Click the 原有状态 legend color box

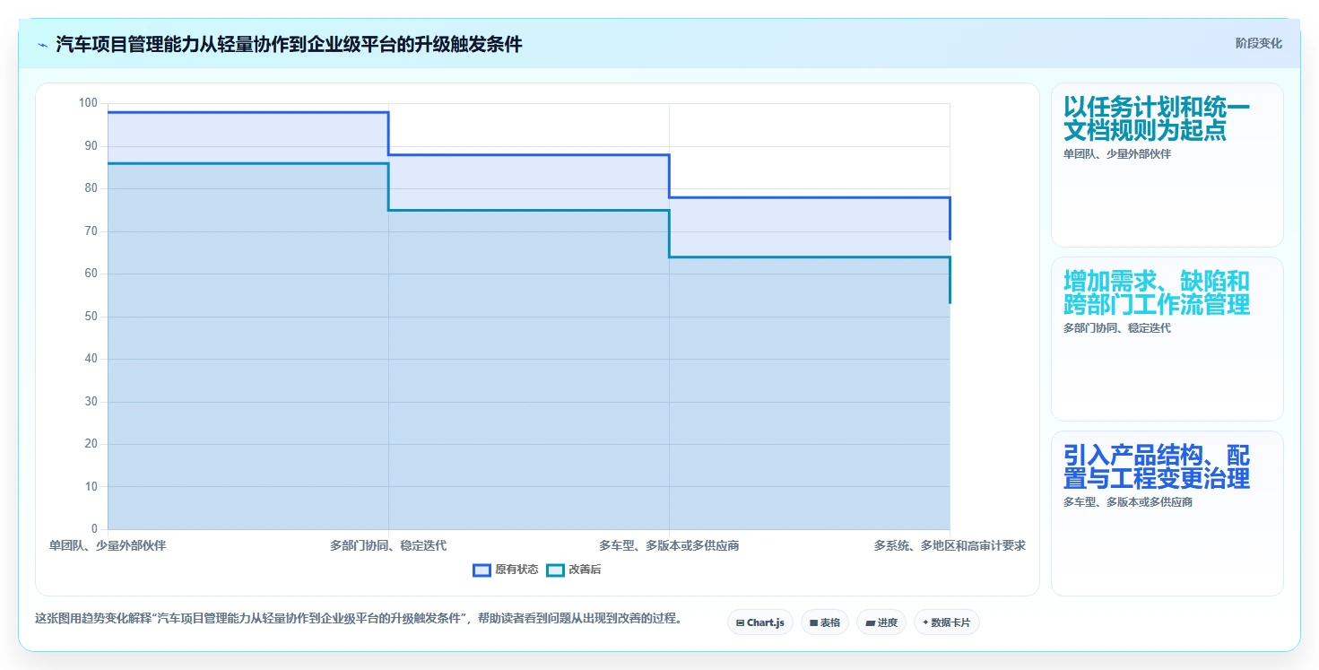tap(482, 570)
